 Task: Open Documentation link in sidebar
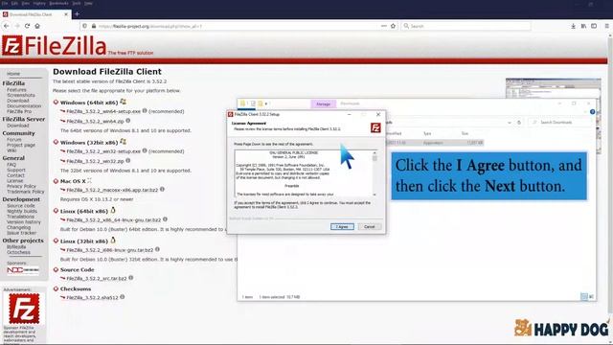[x=24, y=106]
